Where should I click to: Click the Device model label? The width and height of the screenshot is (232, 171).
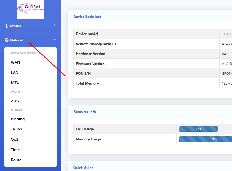[87, 34]
